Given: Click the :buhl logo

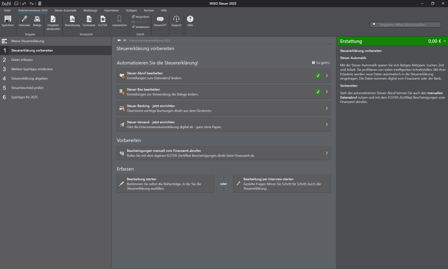Looking at the screenshot, I should (6, 3).
